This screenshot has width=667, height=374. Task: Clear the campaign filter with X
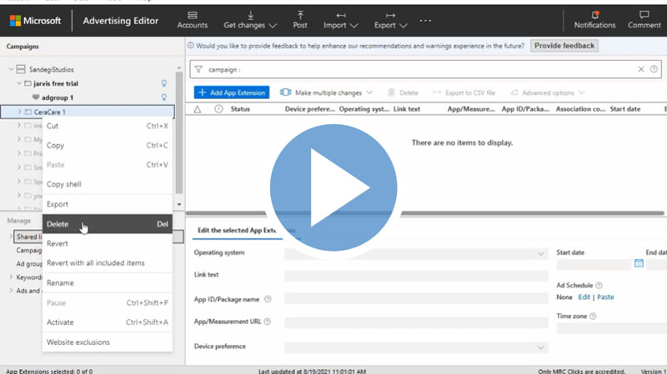[640, 69]
